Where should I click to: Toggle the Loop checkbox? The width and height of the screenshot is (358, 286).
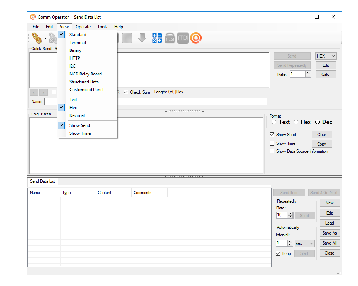tap(278, 253)
